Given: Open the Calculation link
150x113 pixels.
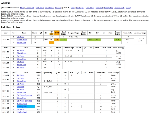Looking at the screenshot, I should (49, 8).
